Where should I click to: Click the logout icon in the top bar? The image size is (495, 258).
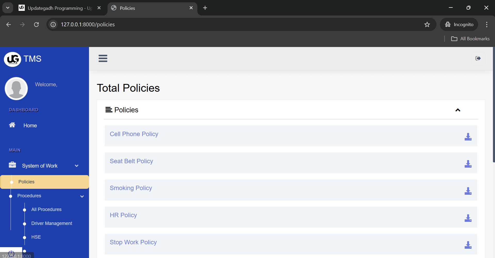478,58
